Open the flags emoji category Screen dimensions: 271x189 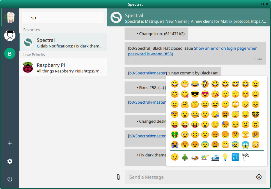(x=245, y=157)
